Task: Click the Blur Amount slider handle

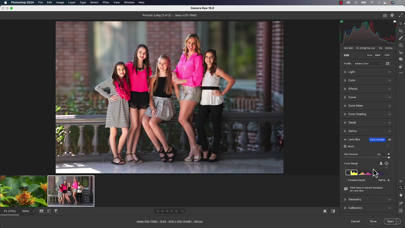Action: coord(389,157)
